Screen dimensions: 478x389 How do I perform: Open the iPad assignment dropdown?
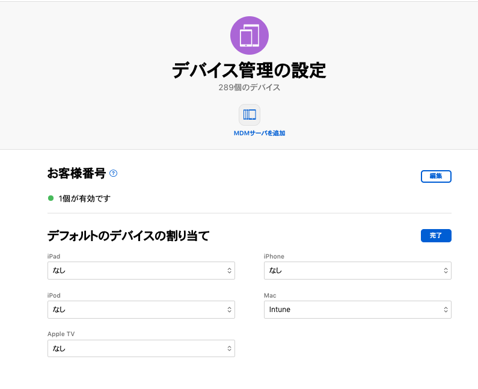coord(141,271)
